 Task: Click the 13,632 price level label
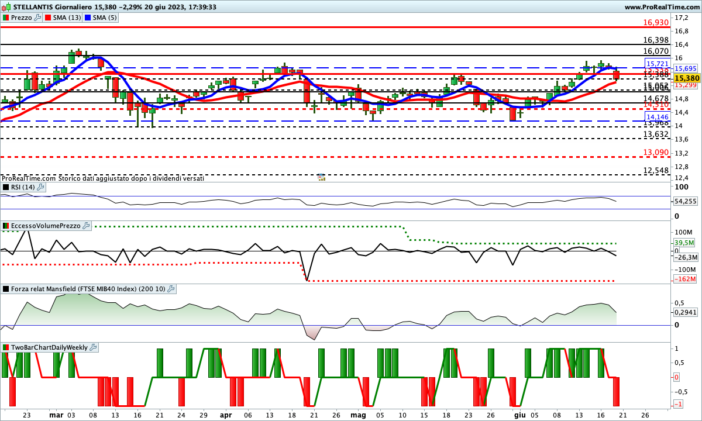point(655,134)
